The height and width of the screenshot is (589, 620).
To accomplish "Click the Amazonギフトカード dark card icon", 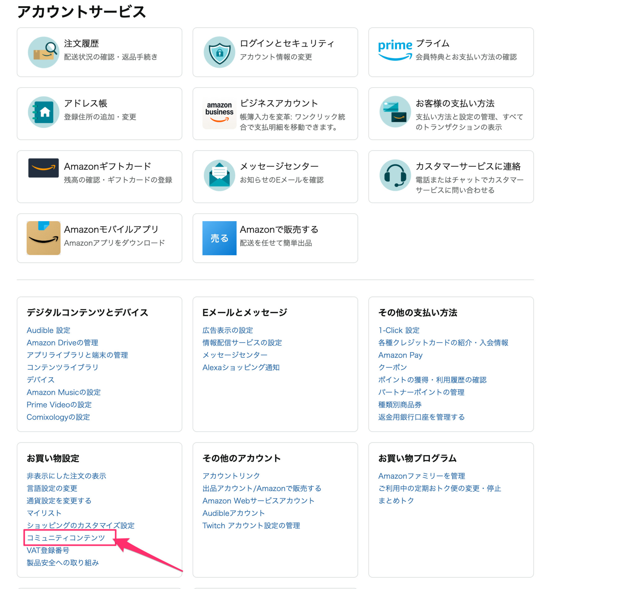I will tap(43, 168).
